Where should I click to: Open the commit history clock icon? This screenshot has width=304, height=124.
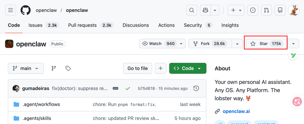pos(196,88)
